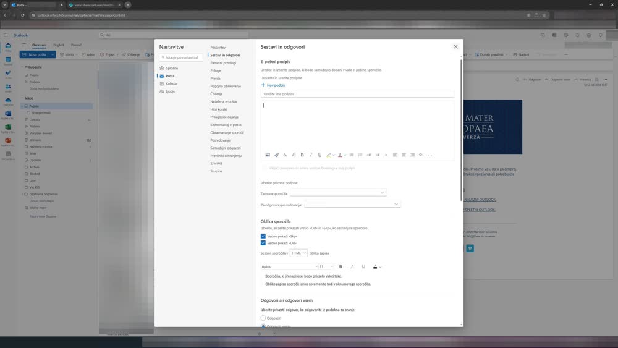The height and width of the screenshot is (348, 618).
Task: Open Word app in left rail
Action: coord(8,114)
